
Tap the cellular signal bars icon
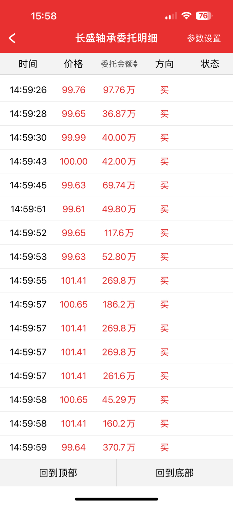(x=171, y=16)
